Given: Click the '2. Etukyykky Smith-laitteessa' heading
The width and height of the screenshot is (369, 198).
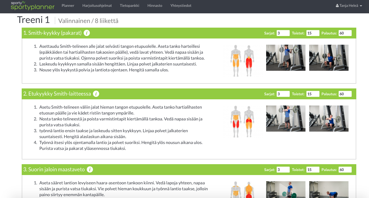Looking at the screenshot, I should pos(57,94).
